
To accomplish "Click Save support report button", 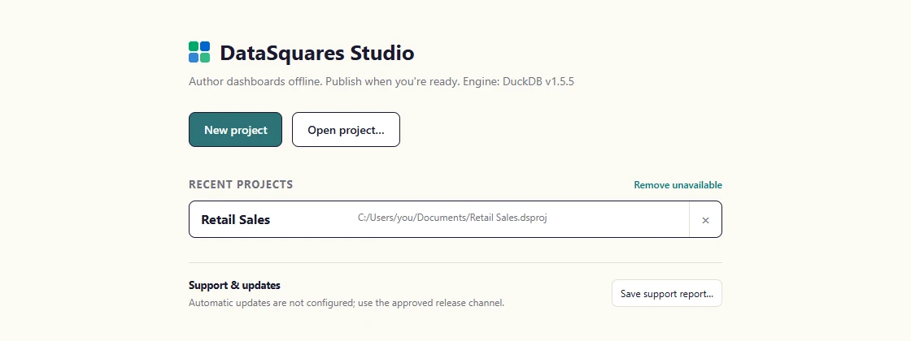I will pos(666,293).
